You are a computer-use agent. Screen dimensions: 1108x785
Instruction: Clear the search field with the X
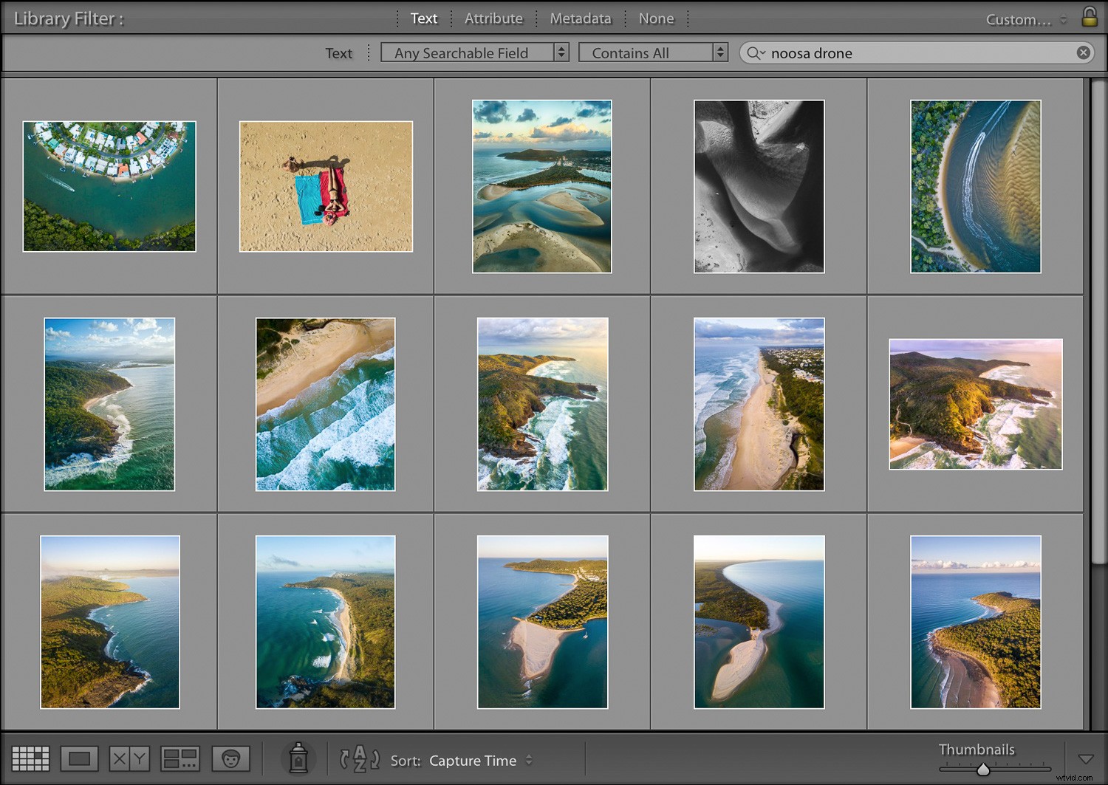[1084, 52]
